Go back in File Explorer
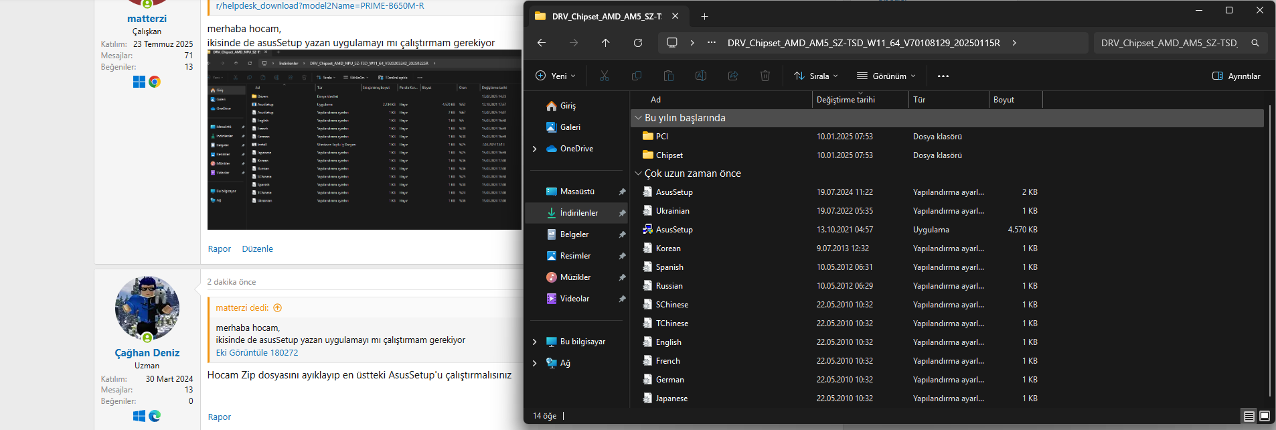This screenshot has width=1276, height=430. click(542, 43)
